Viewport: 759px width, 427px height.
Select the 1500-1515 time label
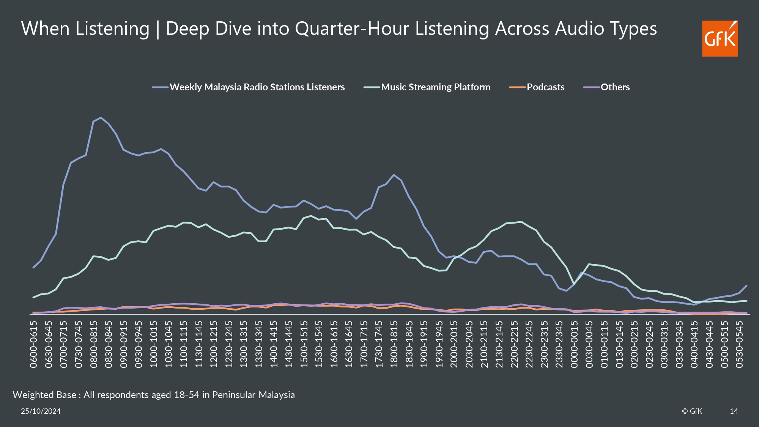[304, 344]
